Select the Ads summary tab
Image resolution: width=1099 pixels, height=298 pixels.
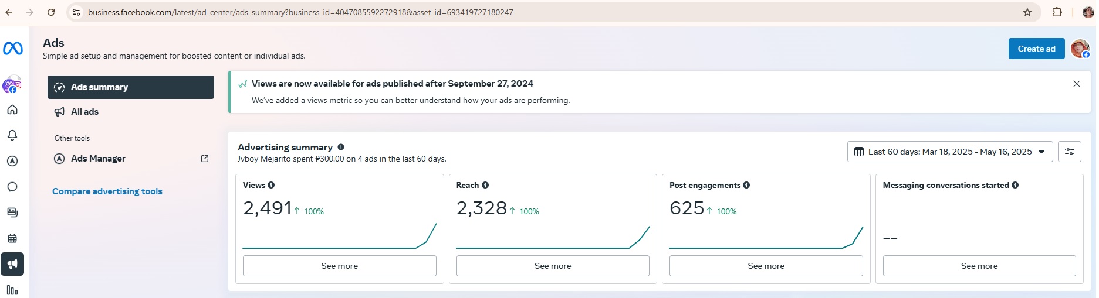click(x=131, y=87)
